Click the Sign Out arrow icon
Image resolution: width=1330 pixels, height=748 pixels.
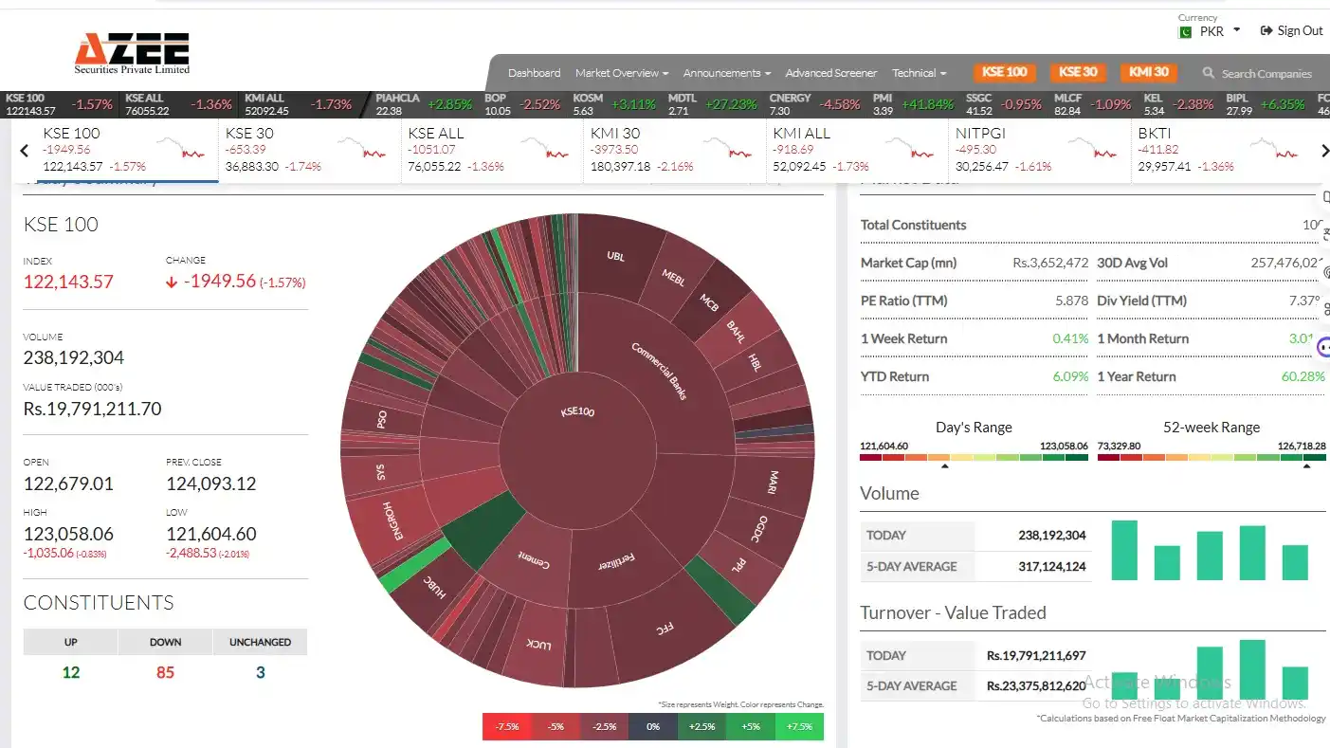(x=1266, y=30)
